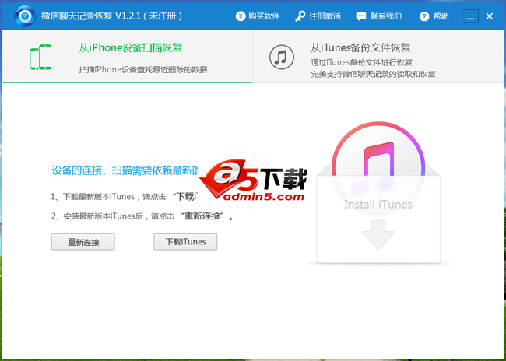
Task: Click the title text 微信聊天记录恢复 V1.2.1
Action: [x=90, y=16]
